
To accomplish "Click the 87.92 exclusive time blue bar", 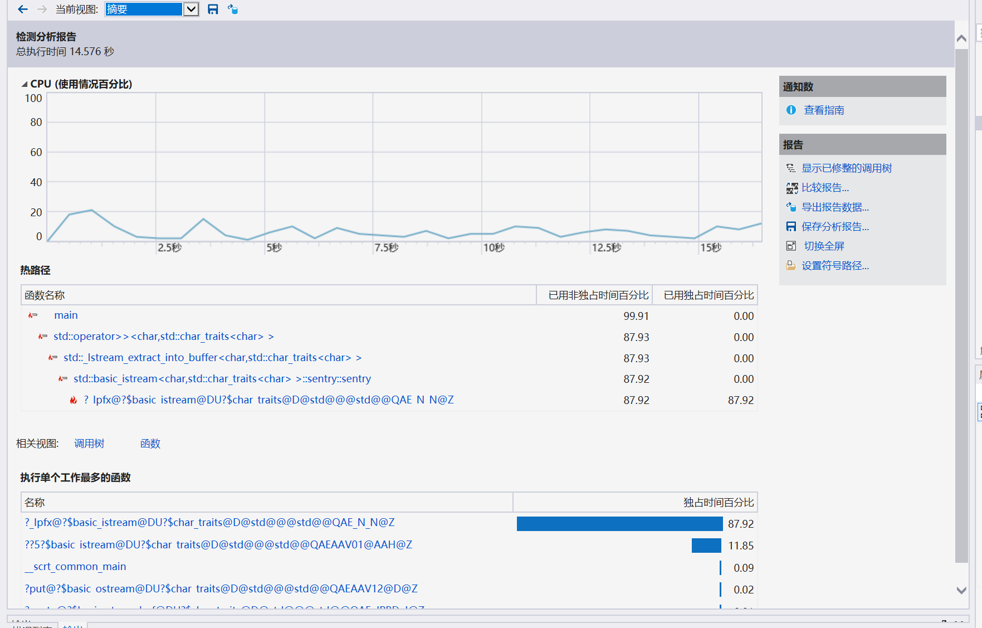I will point(619,524).
